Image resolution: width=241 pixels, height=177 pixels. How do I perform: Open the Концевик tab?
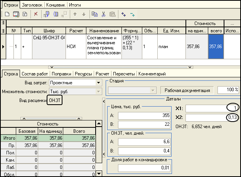(x=56, y=5)
